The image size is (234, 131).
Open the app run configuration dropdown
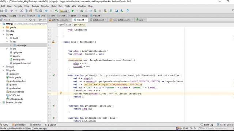(65, 11)
